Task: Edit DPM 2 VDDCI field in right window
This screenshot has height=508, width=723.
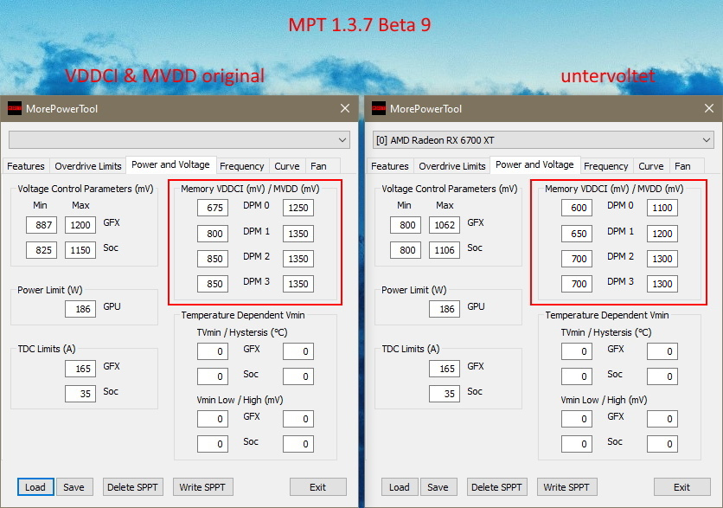Action: point(577,259)
